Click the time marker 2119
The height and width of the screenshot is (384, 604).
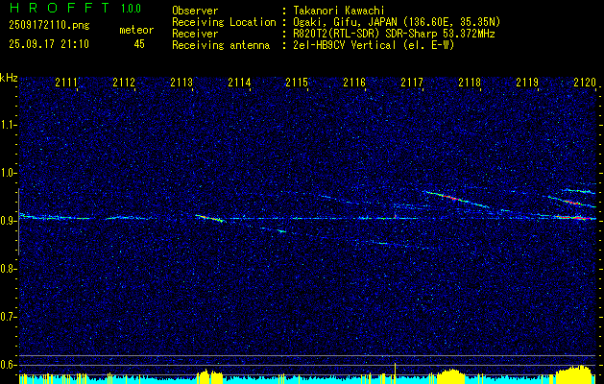click(x=527, y=82)
